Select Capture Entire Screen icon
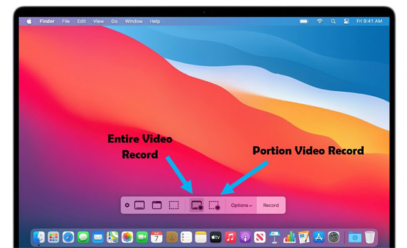 (x=140, y=206)
